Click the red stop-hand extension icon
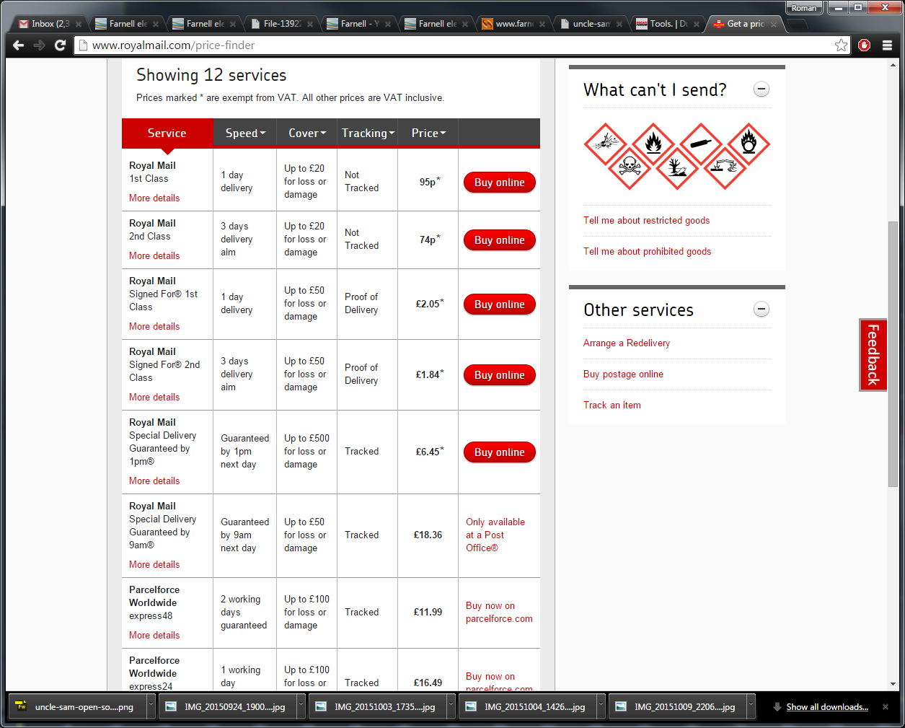This screenshot has height=728, width=905. 864,45
